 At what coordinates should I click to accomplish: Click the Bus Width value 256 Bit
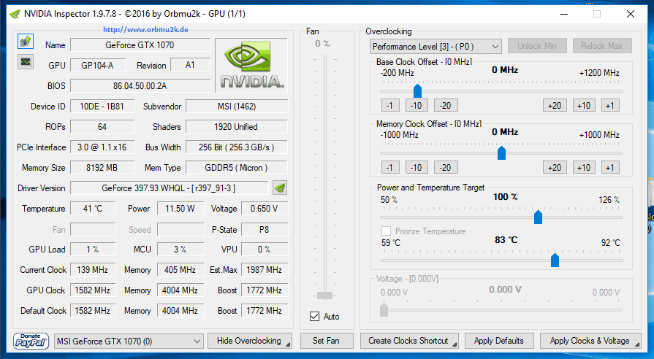click(237, 147)
